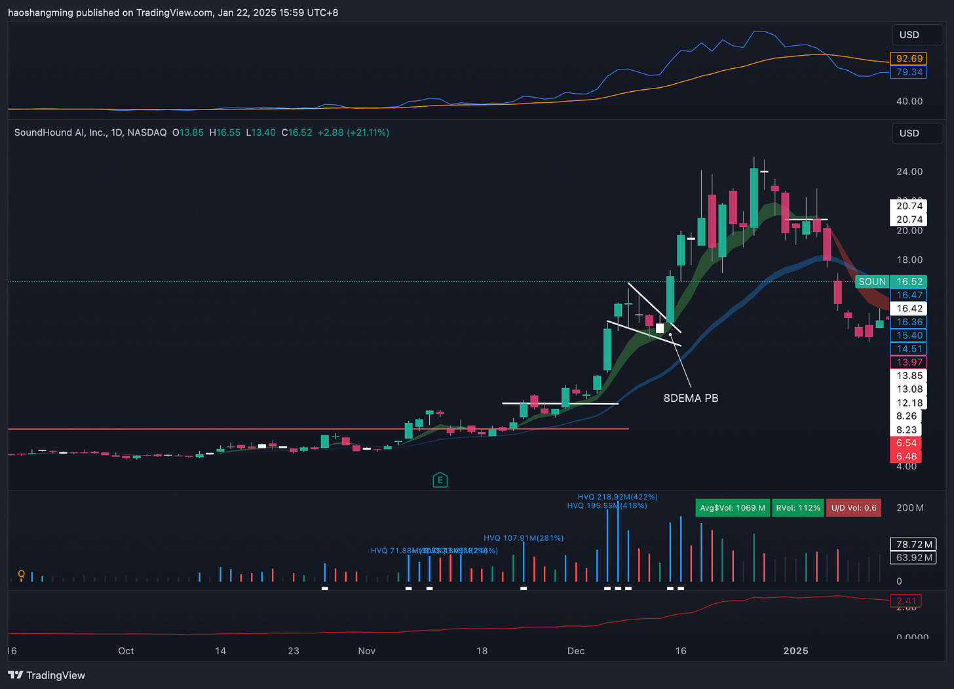Screen dimensions: 954x689
Task: Click the 2025 label on time axis
Action: [795, 651]
